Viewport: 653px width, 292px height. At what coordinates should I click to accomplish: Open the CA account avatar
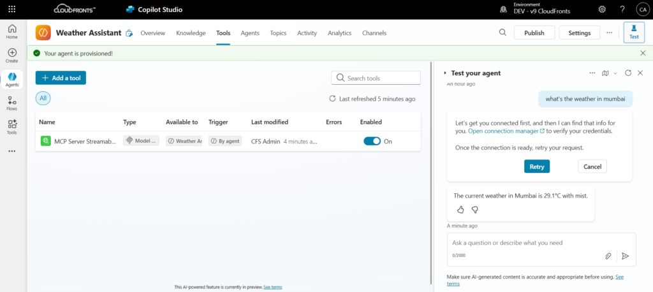pyautogui.click(x=642, y=9)
